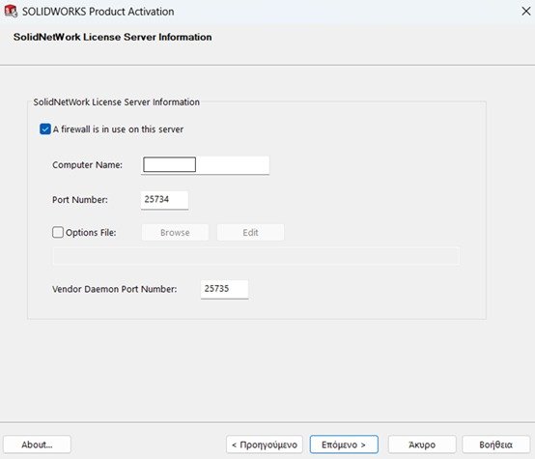535x459 pixels.
Task: Click the Port Number field showing 25734
Action: (164, 200)
